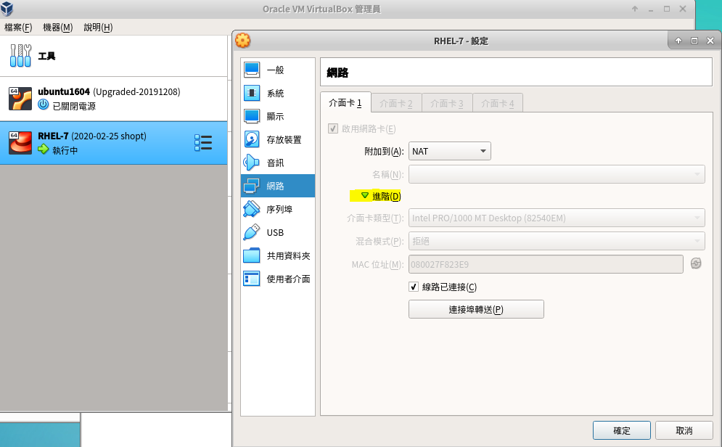
Task: Expand the 混合模式 promiscuous mode dropdown
Action: click(557, 241)
